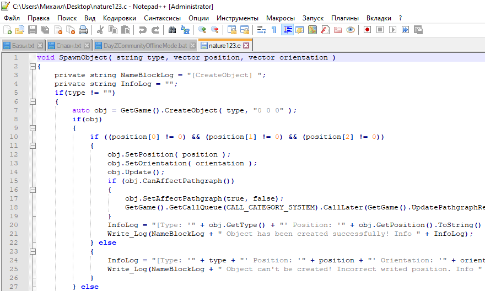485x291 pixels.
Task: Close the DayZCommunityOfflineMode.bat tab
Action: coord(193,45)
